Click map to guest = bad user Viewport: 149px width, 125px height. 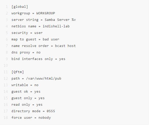tap(35, 39)
